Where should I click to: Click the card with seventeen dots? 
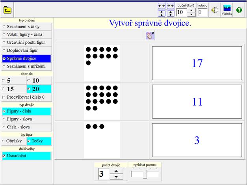point(102,101)
